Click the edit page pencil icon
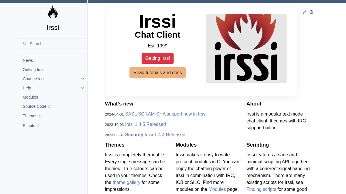This screenshot has height=194, width=346. point(304,12)
